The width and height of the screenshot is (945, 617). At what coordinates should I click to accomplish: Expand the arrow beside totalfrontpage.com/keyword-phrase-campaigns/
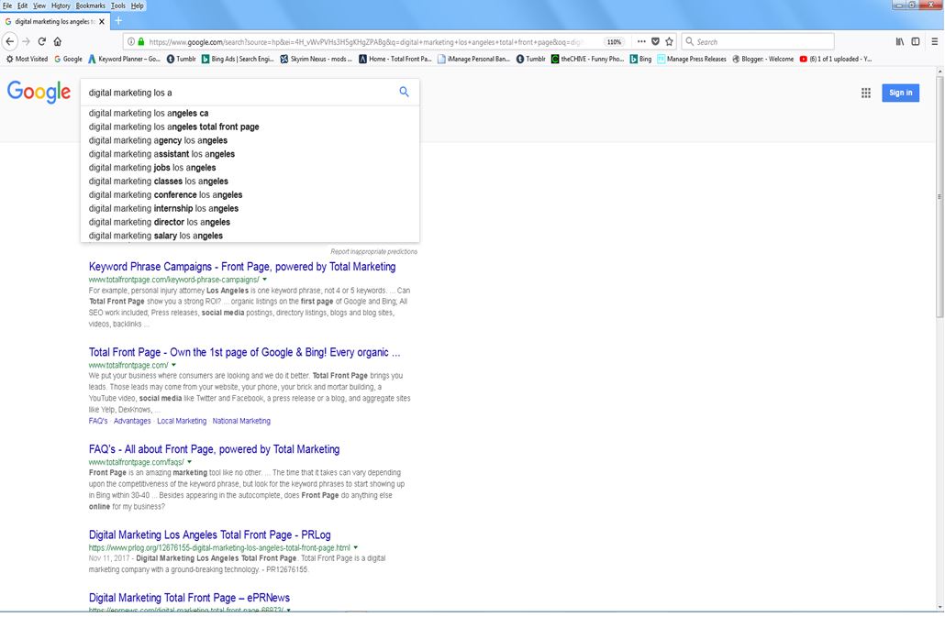[x=264, y=280]
